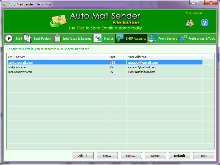Sort by the Email Address column header
Screen dimensions: 220x165
(164, 57)
